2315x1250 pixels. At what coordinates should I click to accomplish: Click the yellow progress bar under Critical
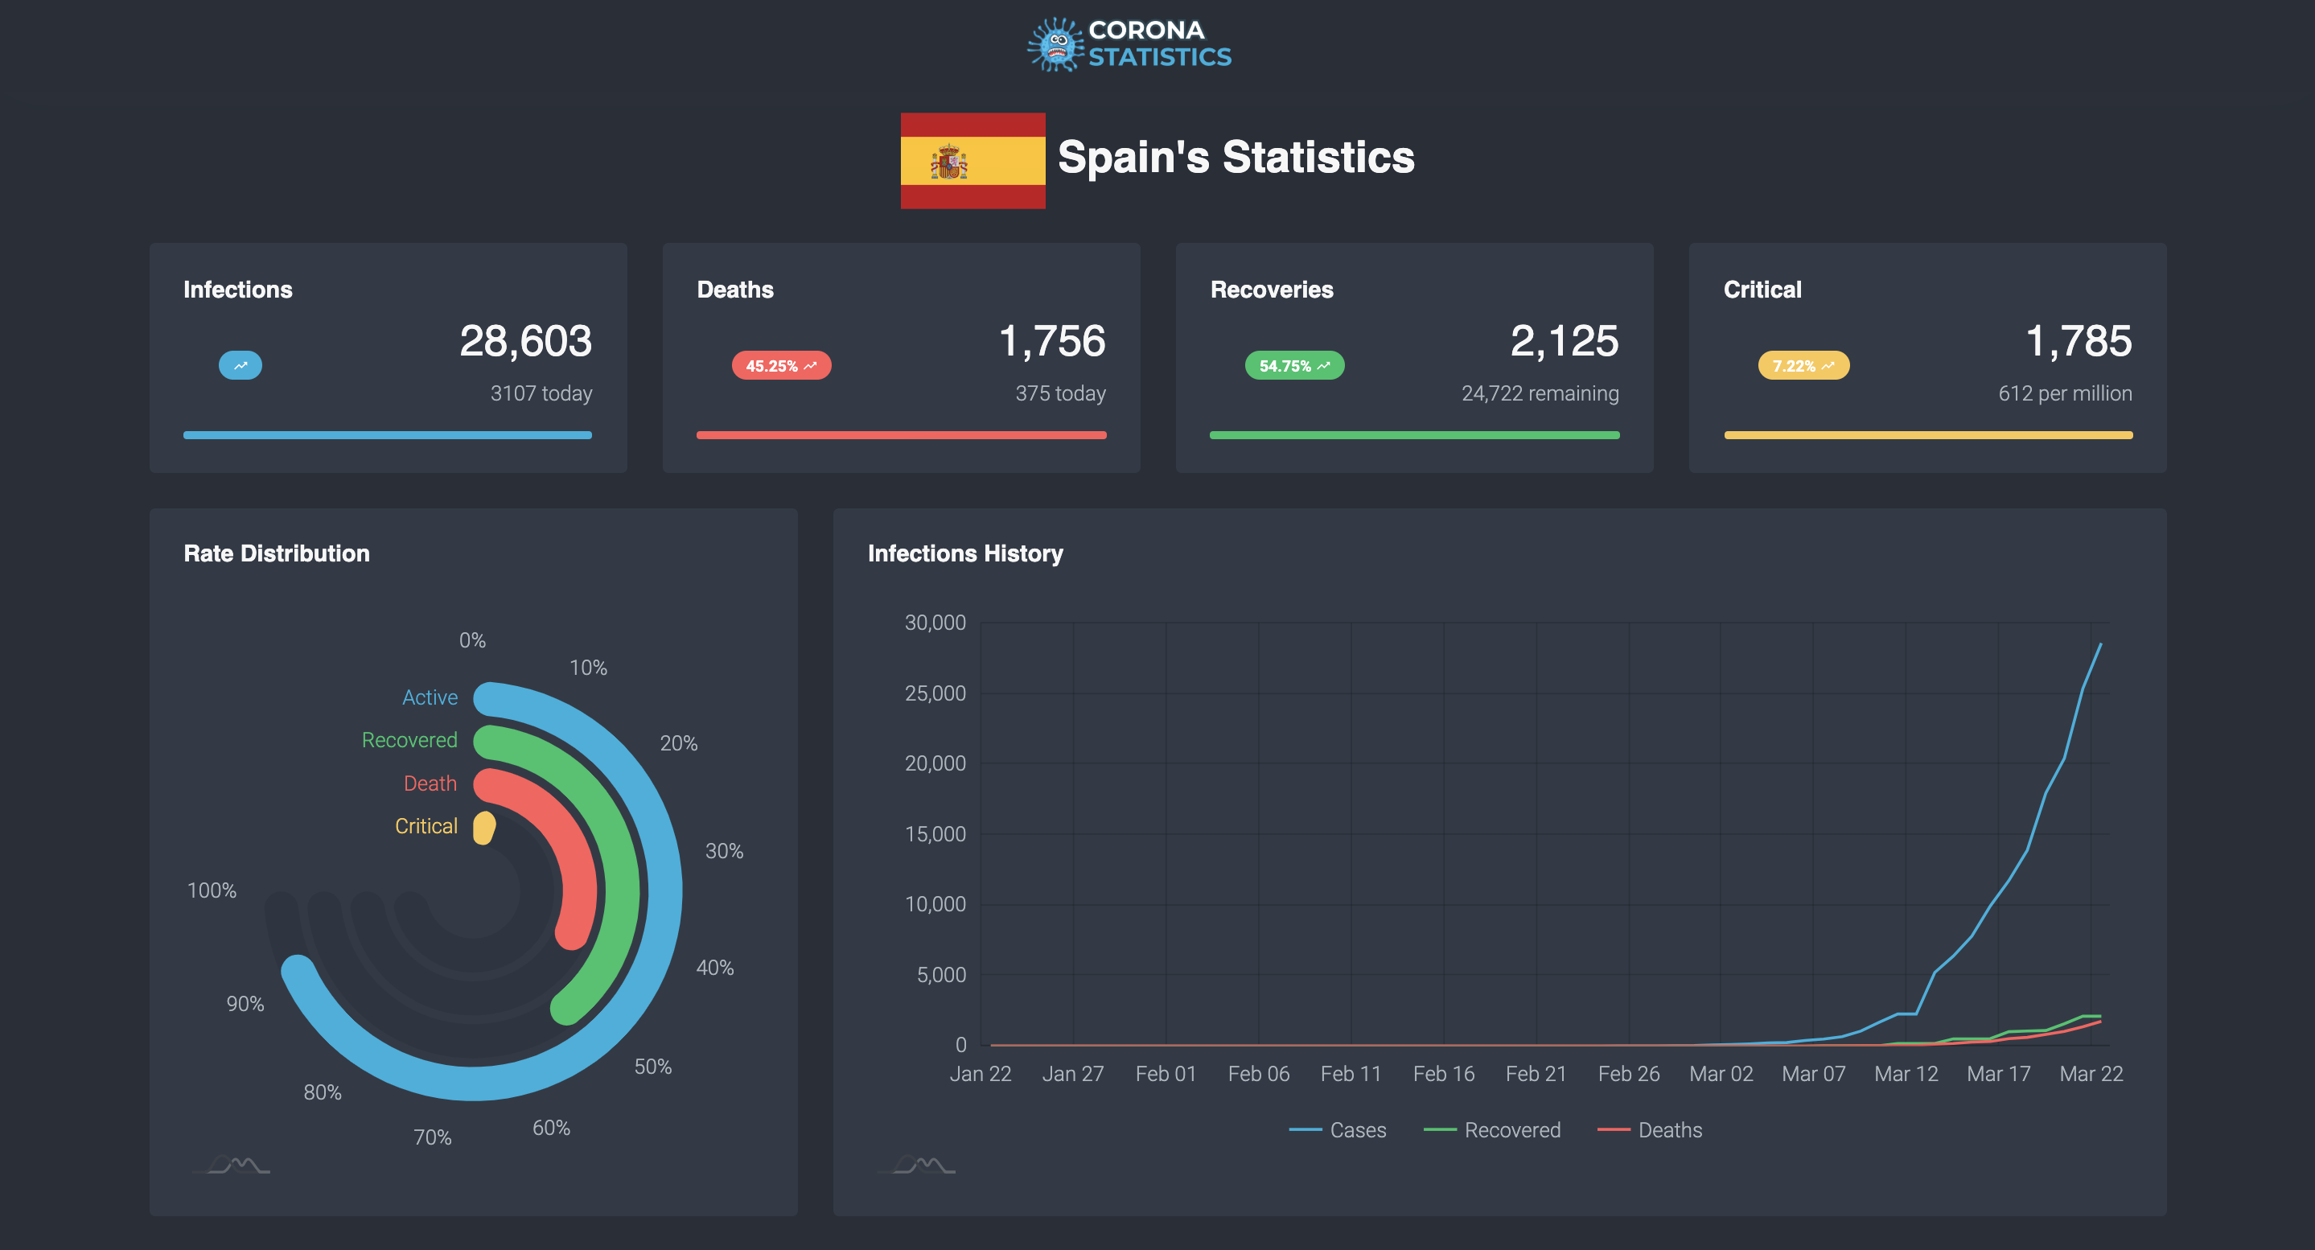point(1927,435)
